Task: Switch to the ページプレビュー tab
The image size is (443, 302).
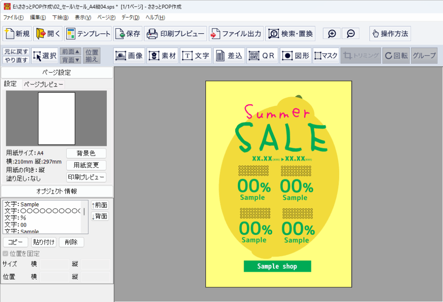Action: (x=43, y=84)
